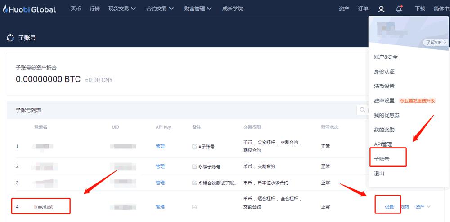Image resolution: width=450 pixels, height=222 pixels.
Task: Click the 专业费率重磅升级 promo tag
Action: coord(417,101)
